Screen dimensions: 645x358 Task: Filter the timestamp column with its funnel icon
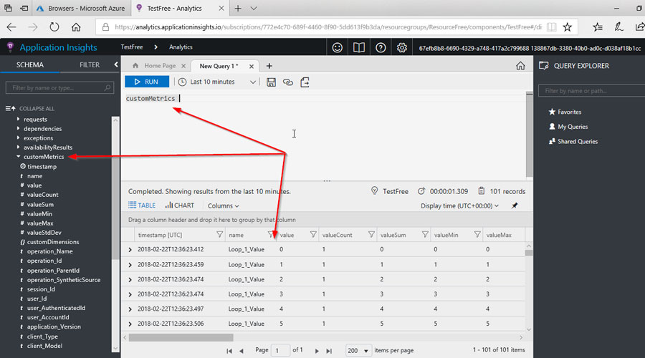tap(220, 235)
